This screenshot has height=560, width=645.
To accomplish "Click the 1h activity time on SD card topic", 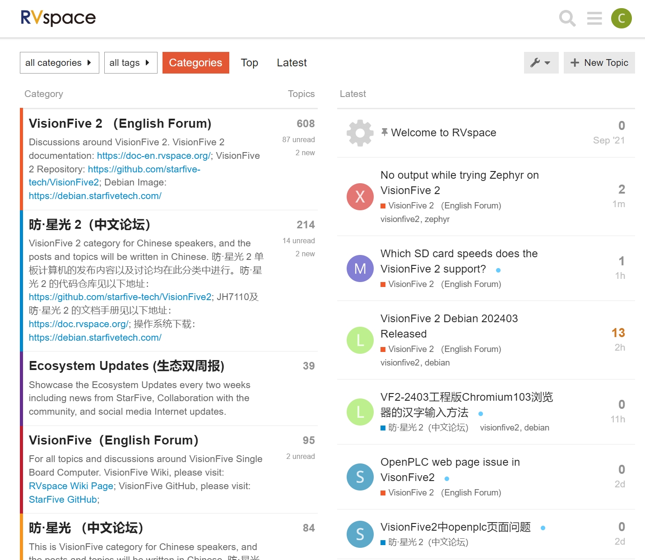I will click(620, 276).
